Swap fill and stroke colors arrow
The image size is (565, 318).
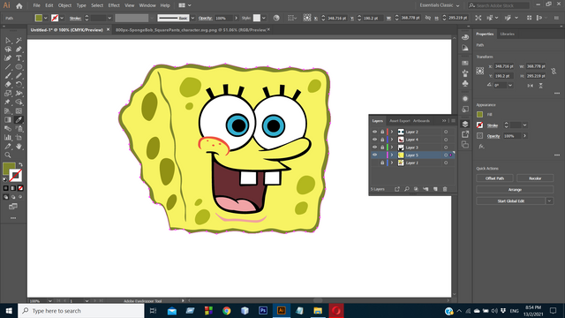click(x=20, y=164)
